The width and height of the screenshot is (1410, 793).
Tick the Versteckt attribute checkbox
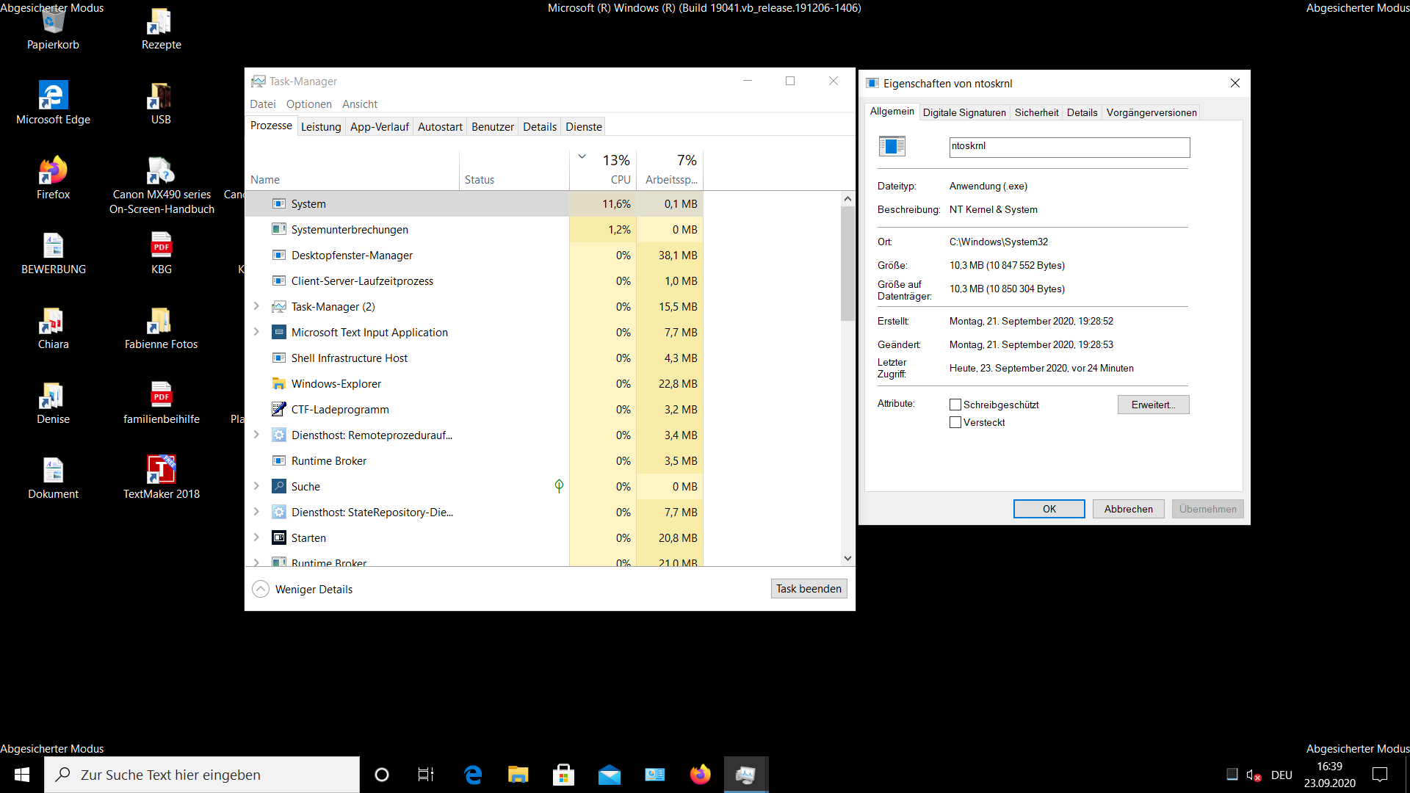[x=955, y=422]
